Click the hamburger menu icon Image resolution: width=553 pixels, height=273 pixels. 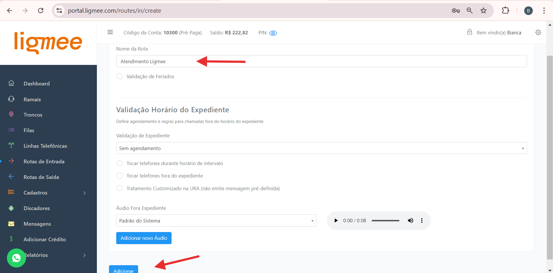(x=110, y=32)
